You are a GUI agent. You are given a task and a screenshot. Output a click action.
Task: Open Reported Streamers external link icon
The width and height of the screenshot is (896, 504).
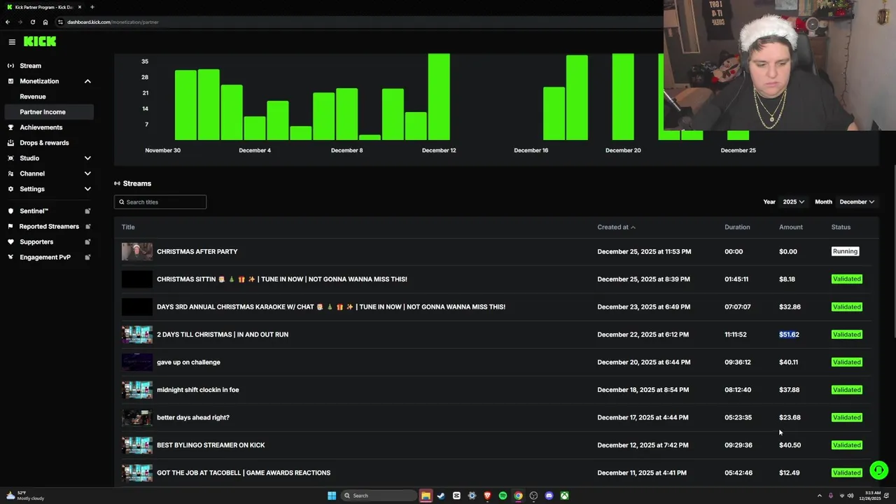pyautogui.click(x=87, y=226)
